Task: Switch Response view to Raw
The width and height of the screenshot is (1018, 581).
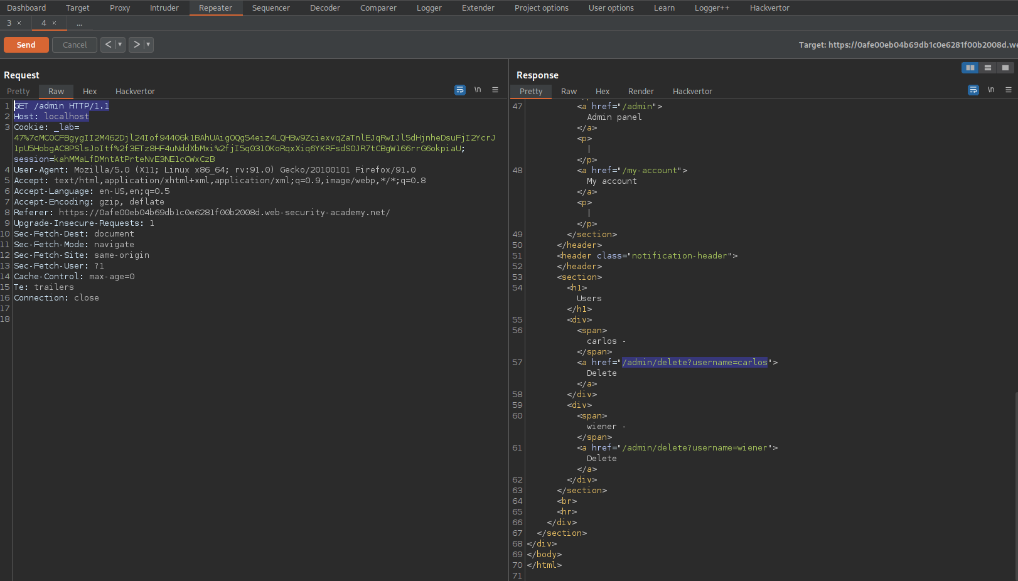Action: point(569,92)
